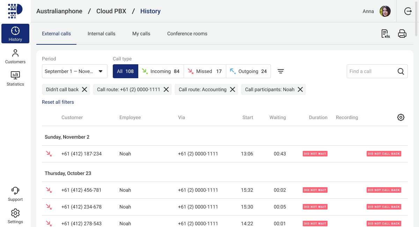Filter by Outgoing 24 calls
419x227 pixels.
(x=248, y=71)
